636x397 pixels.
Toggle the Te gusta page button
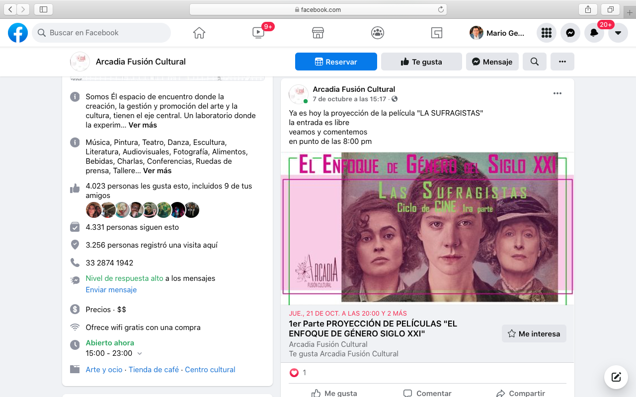coord(421,62)
